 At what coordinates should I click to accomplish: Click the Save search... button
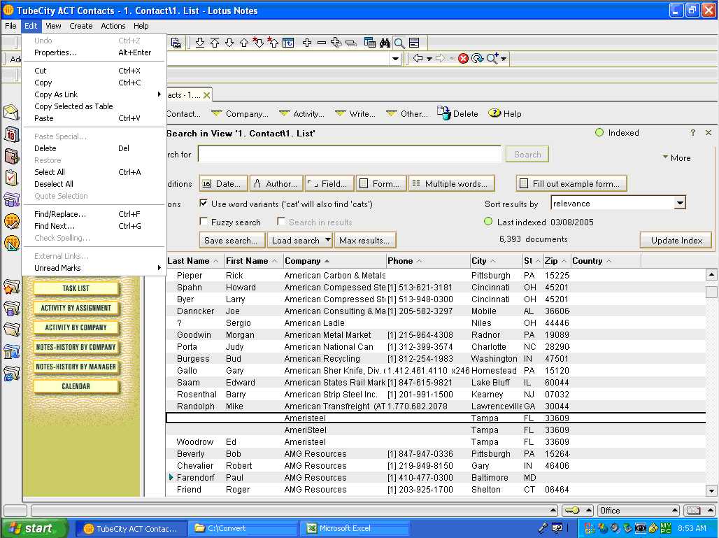click(232, 240)
